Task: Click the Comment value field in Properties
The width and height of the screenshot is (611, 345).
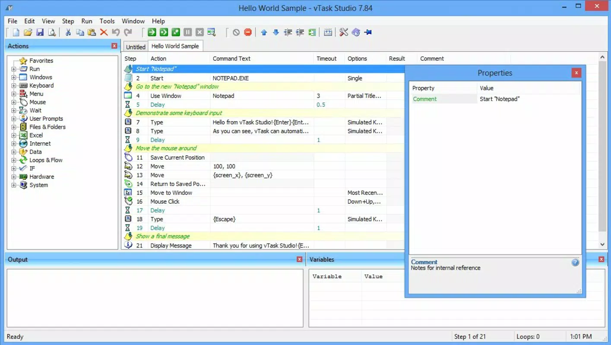Action: [x=529, y=99]
